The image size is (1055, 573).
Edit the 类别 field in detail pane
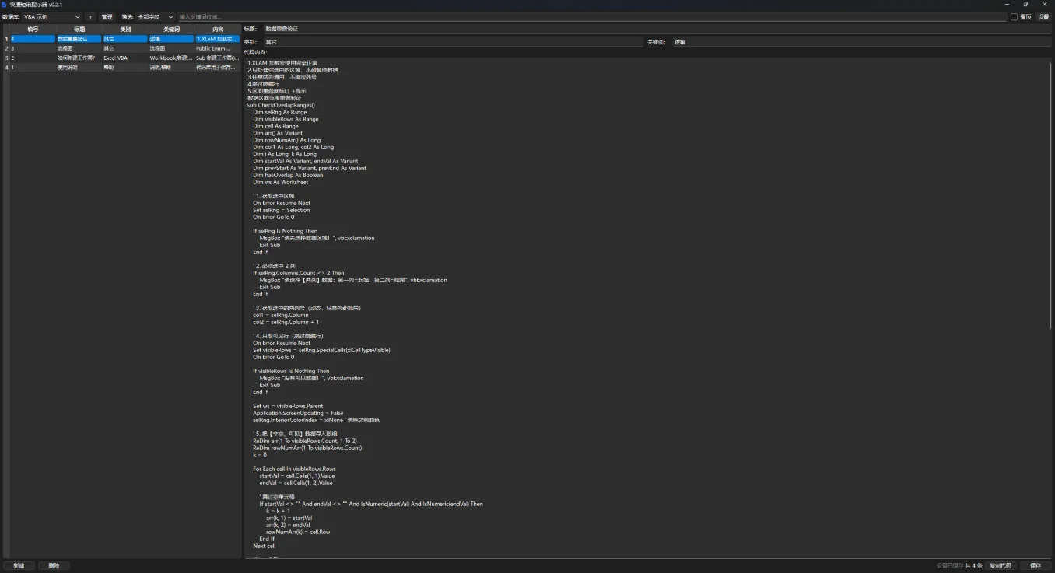[453, 42]
